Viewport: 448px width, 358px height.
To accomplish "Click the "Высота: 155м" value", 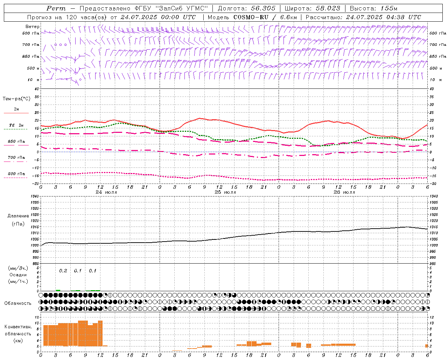I will pos(373,8).
